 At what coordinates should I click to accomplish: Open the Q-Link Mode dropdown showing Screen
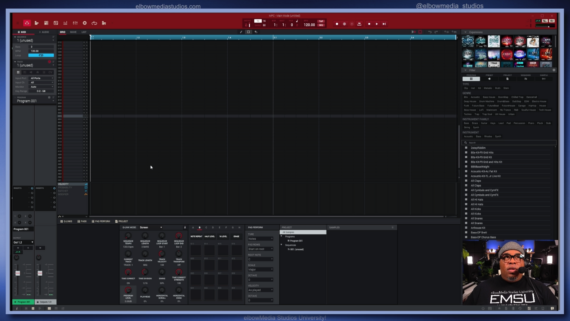(151, 227)
